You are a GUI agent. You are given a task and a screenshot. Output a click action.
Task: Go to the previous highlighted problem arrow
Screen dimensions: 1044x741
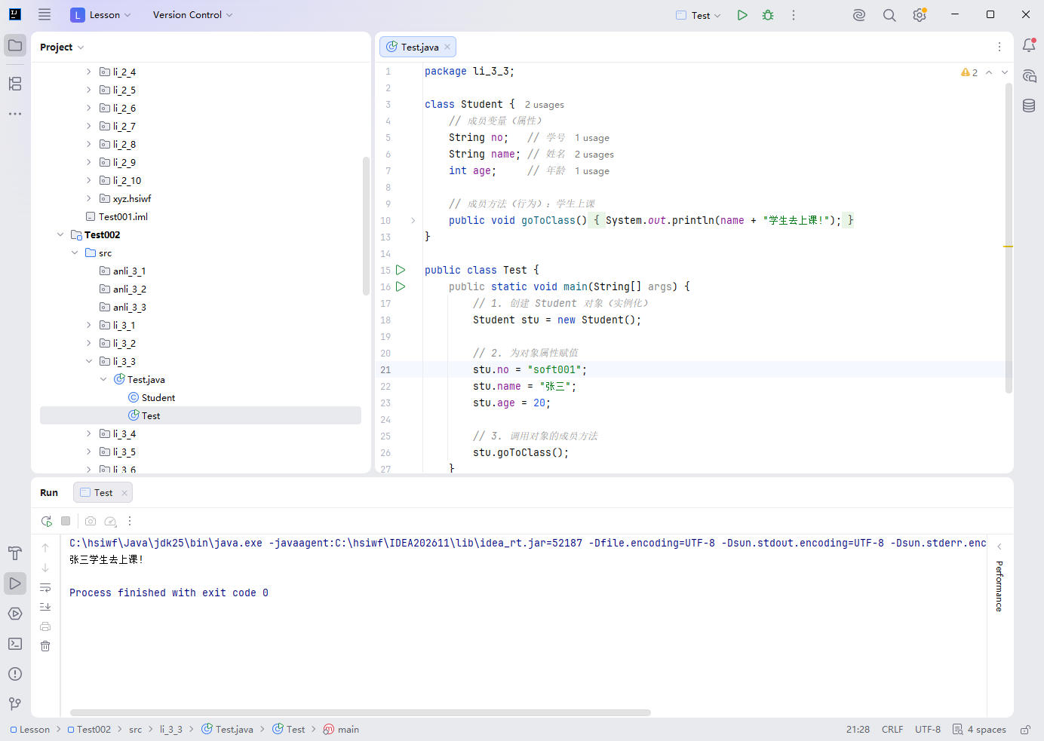[x=989, y=72]
